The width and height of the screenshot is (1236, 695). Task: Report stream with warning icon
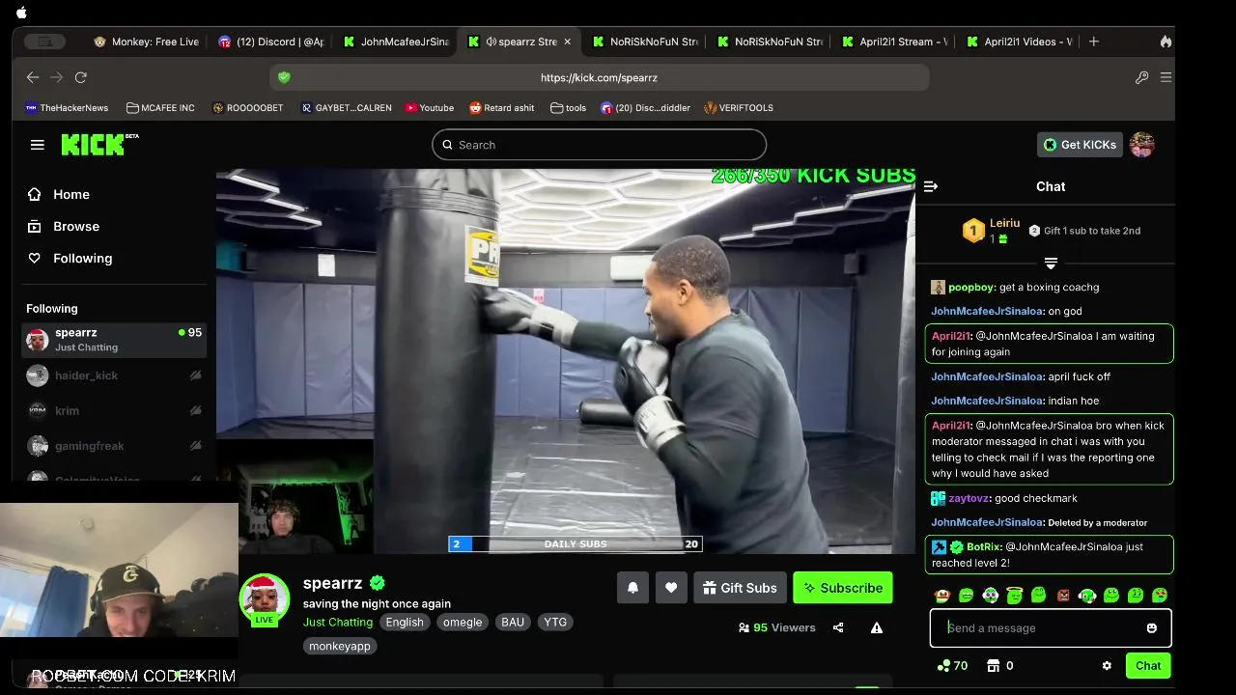[x=877, y=627]
